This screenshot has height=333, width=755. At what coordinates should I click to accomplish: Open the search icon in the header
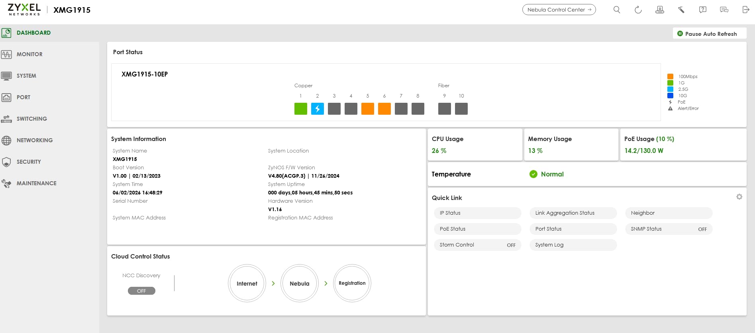click(x=617, y=10)
